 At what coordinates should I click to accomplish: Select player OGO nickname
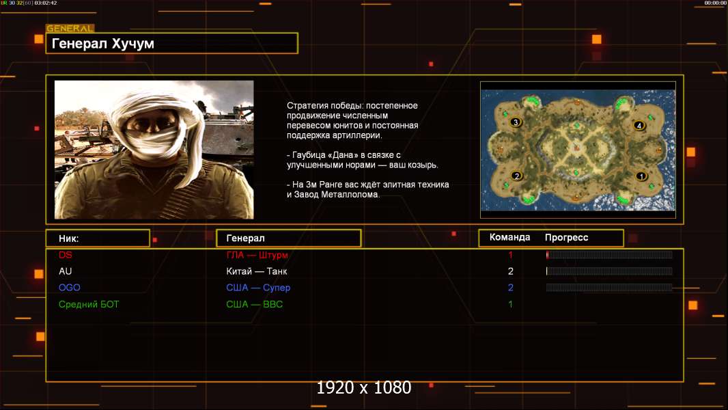click(x=70, y=288)
